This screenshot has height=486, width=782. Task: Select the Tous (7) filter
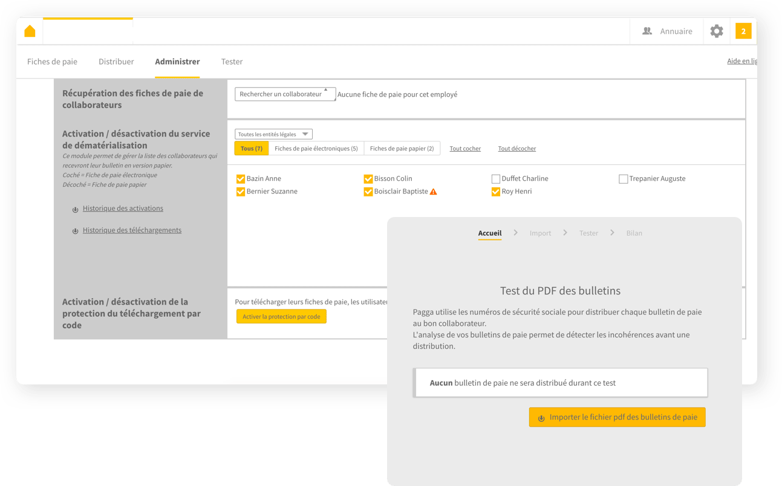tap(251, 149)
